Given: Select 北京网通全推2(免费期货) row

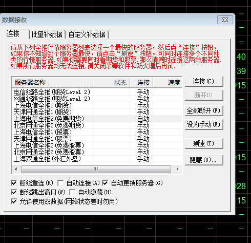Looking at the screenshot, I should 97,125.
